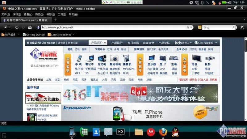Launch the QQ penguin dock icon

click(x=175, y=132)
